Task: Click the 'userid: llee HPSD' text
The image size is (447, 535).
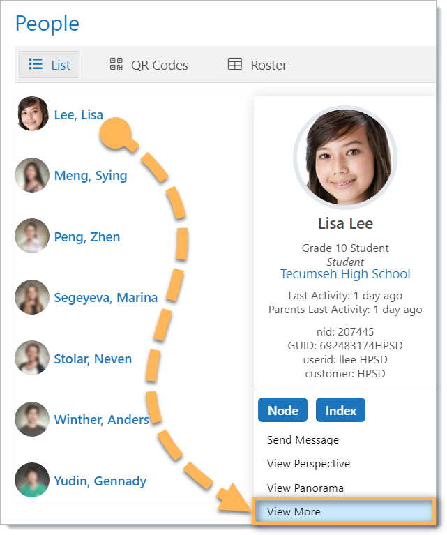Action: 345,360
